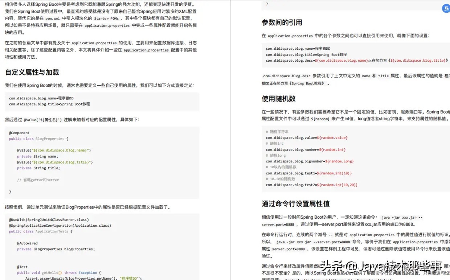Screen dimensions: 450x280
Task: Click the '@Component' annotation line
Action: pyautogui.click(x=19, y=133)
